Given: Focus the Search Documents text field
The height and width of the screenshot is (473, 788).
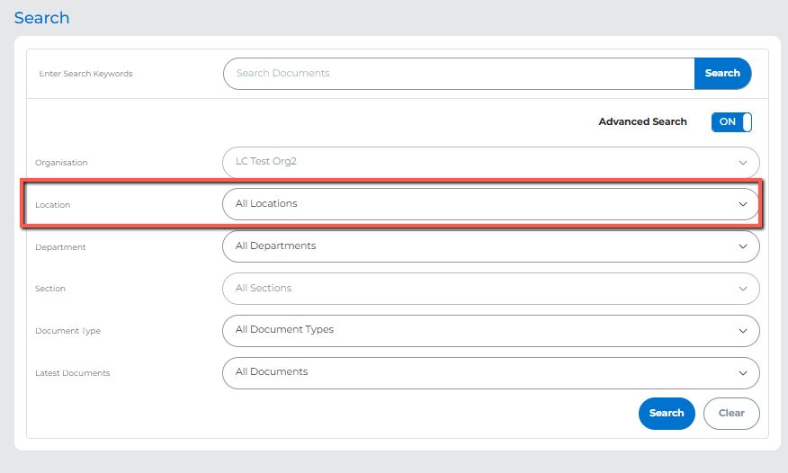Looking at the screenshot, I should [459, 74].
